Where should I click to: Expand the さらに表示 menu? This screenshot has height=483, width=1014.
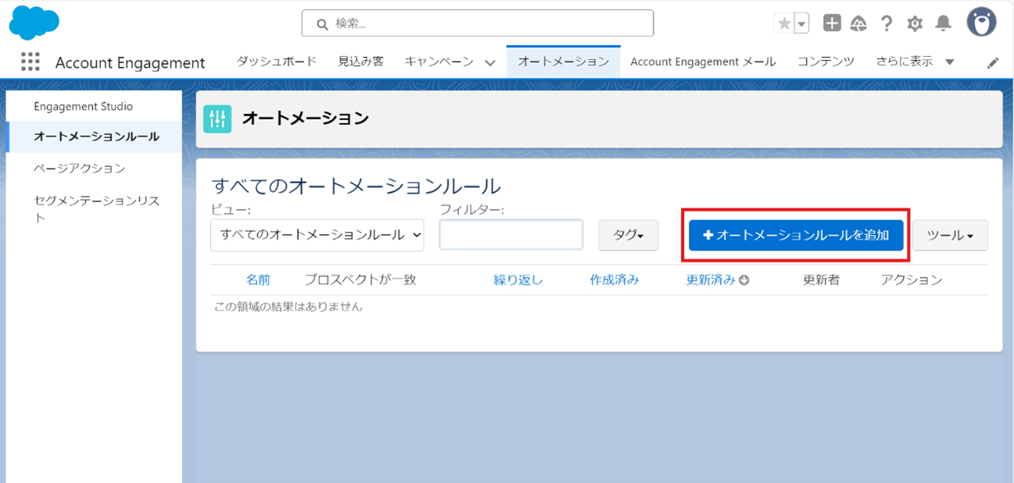point(915,62)
